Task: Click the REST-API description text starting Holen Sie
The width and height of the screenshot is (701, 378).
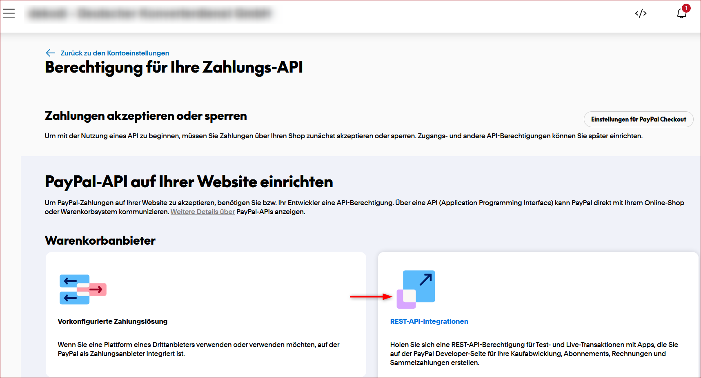Action: (534, 354)
